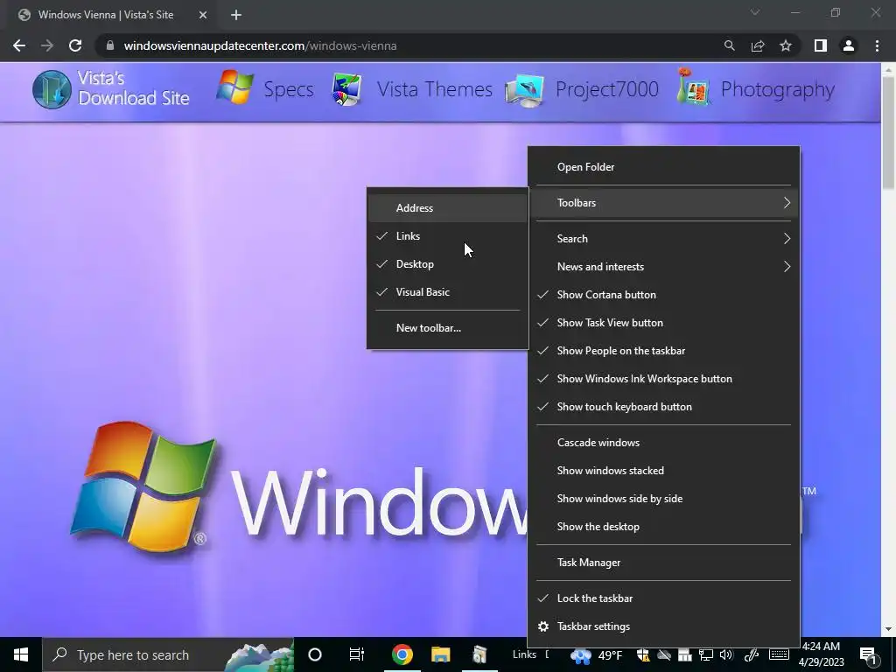The width and height of the screenshot is (896, 672).
Task: Click the computer icon beside Project7000
Action: pyautogui.click(x=525, y=90)
